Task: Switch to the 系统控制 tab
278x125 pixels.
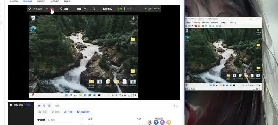Action: point(27,2)
